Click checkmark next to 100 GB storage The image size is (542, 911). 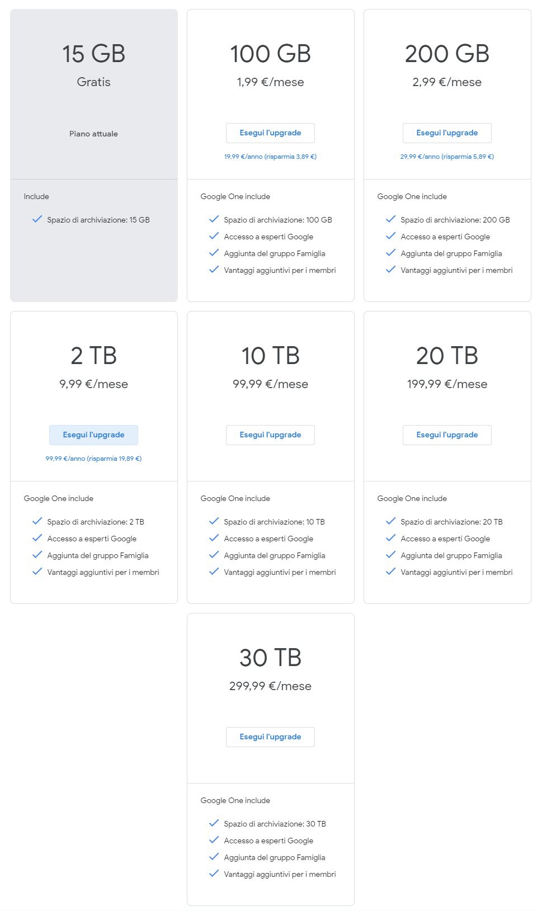214,219
